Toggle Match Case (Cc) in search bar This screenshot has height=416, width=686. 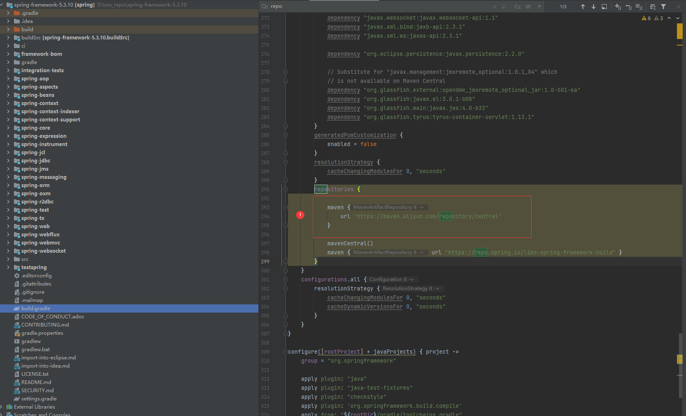point(518,7)
